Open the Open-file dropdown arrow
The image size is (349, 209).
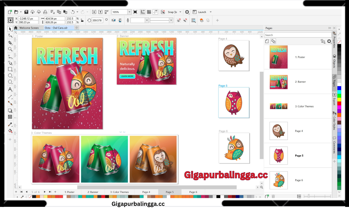point(21,12)
